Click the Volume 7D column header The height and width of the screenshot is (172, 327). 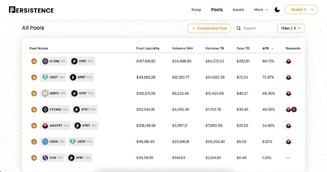point(215,48)
